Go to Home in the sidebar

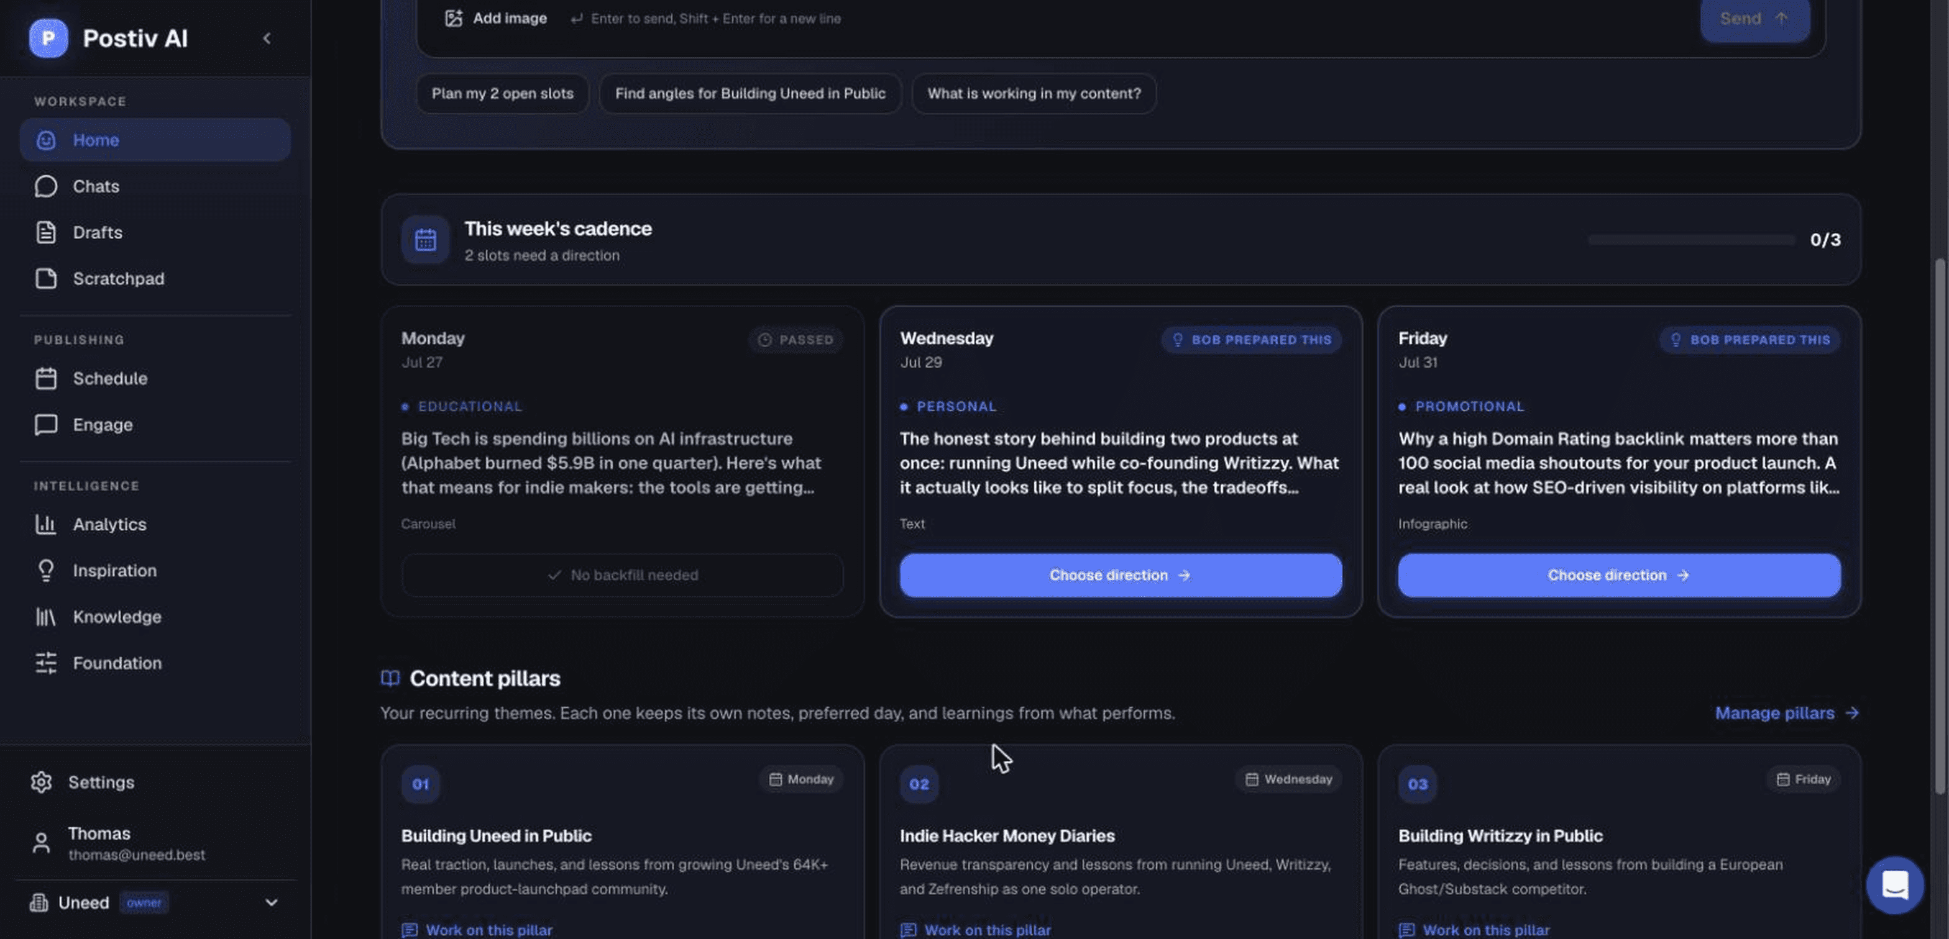pos(155,140)
